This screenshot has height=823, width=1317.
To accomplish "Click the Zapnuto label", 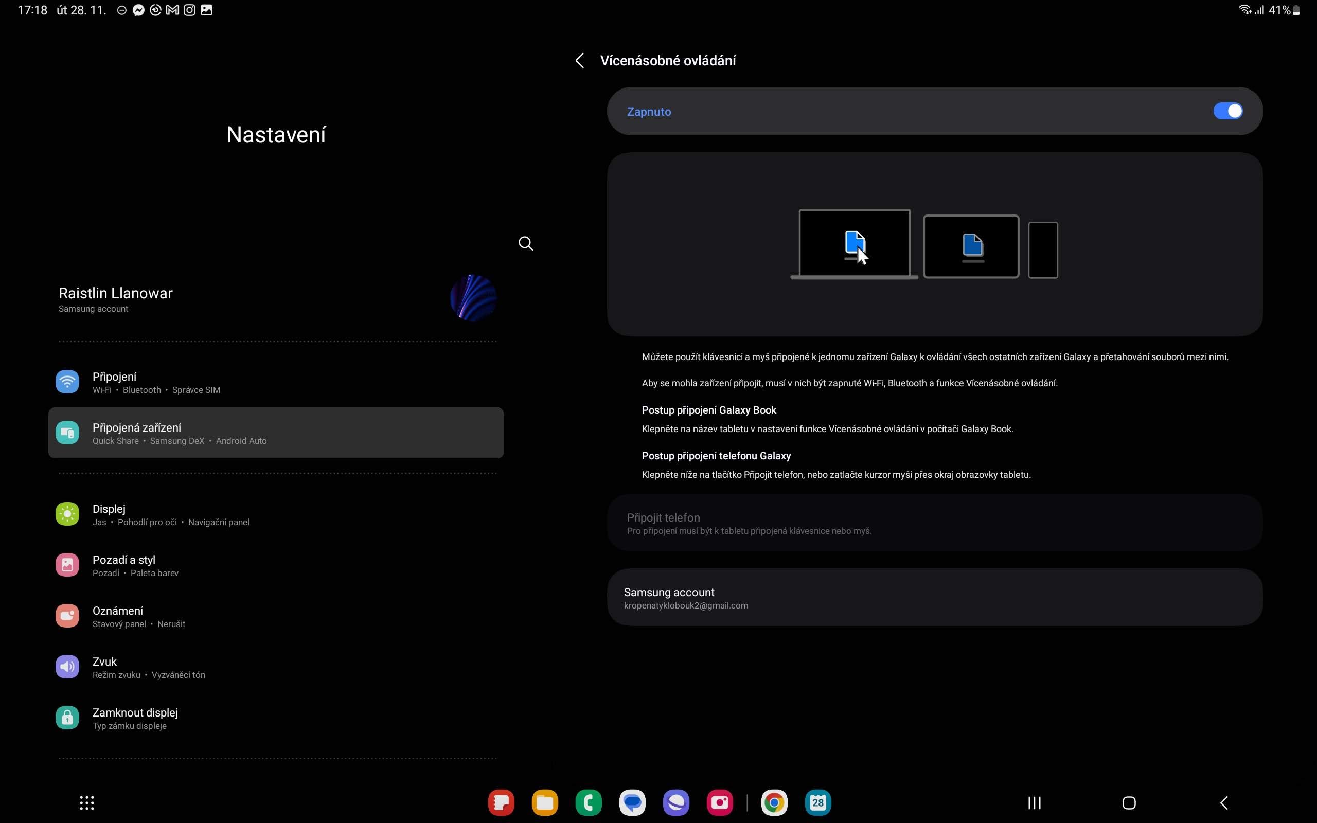I will point(649,112).
